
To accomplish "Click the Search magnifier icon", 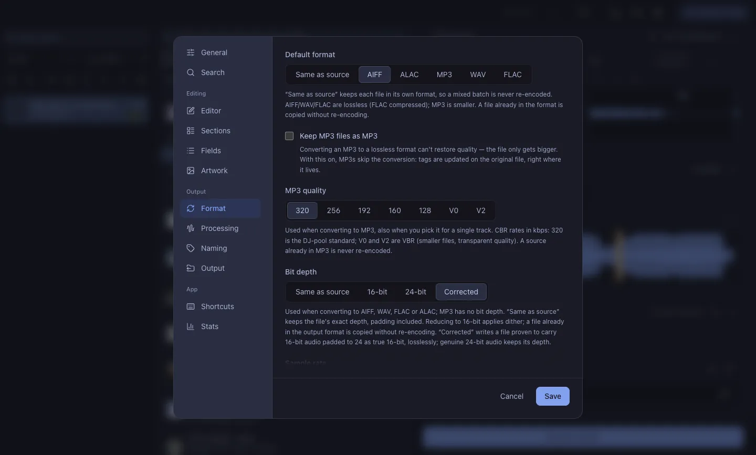I will [x=191, y=72].
